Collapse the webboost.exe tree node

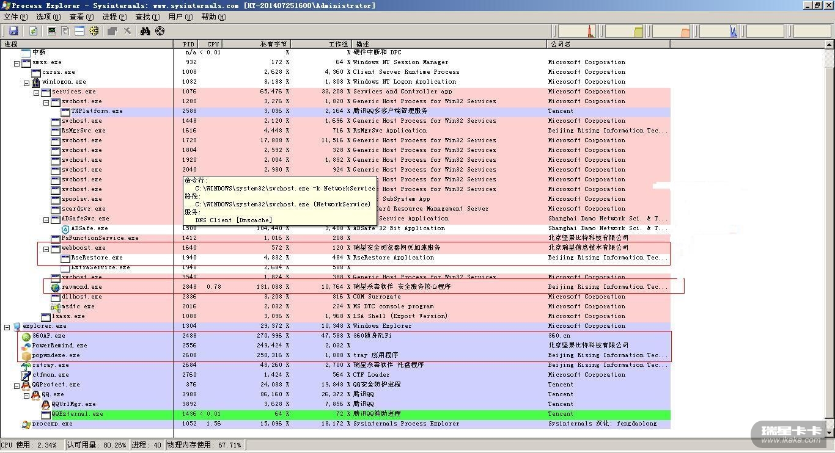pos(46,248)
